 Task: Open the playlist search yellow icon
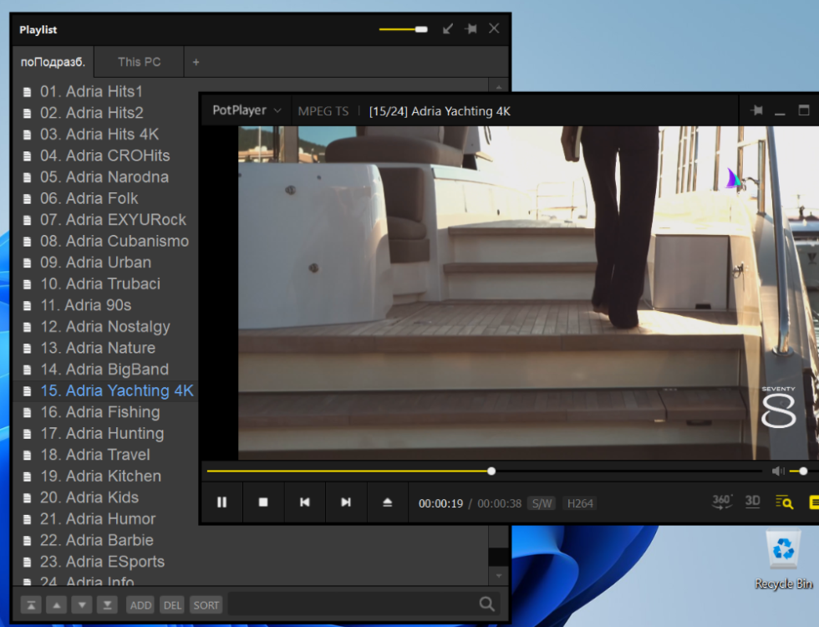pyautogui.click(x=784, y=502)
